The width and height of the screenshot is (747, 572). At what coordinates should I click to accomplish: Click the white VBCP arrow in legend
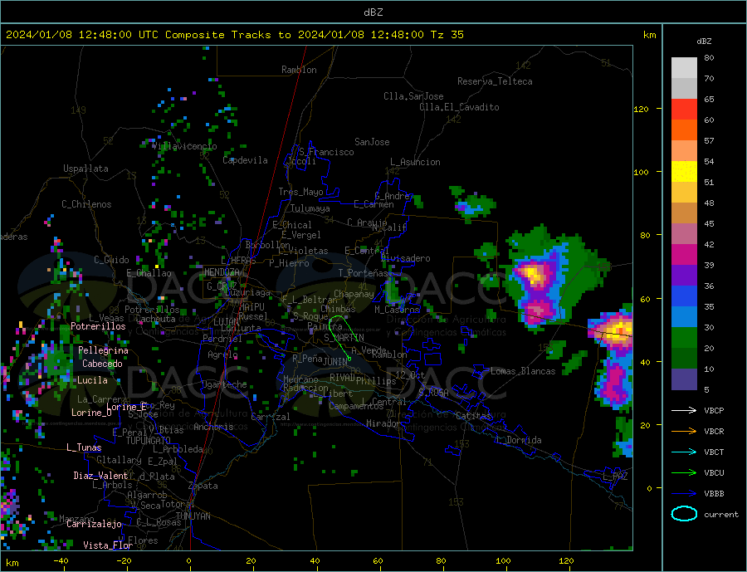[x=684, y=410]
